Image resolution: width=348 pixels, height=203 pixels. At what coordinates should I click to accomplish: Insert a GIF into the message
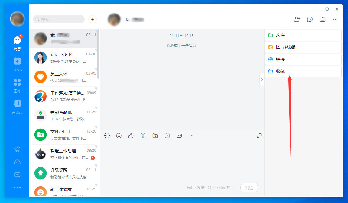tap(107, 136)
